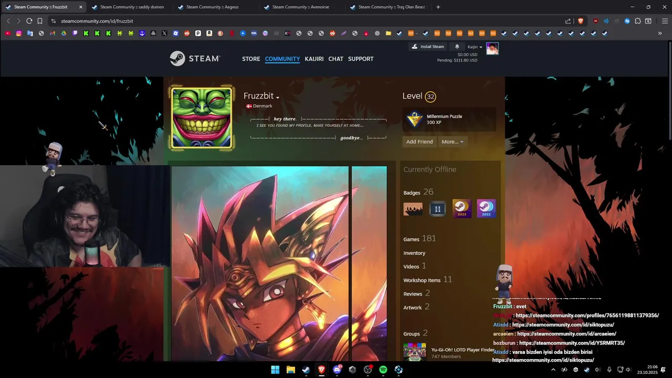The width and height of the screenshot is (672, 378).
Task: Open the Instagram bookmark icon
Action: point(19,33)
